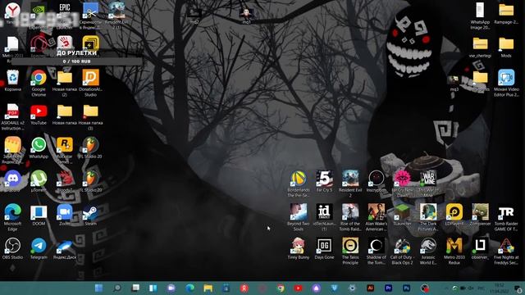Viewport: 525px width, 295px height.
Task: Launch Steam from the desktop
Action: (91, 212)
